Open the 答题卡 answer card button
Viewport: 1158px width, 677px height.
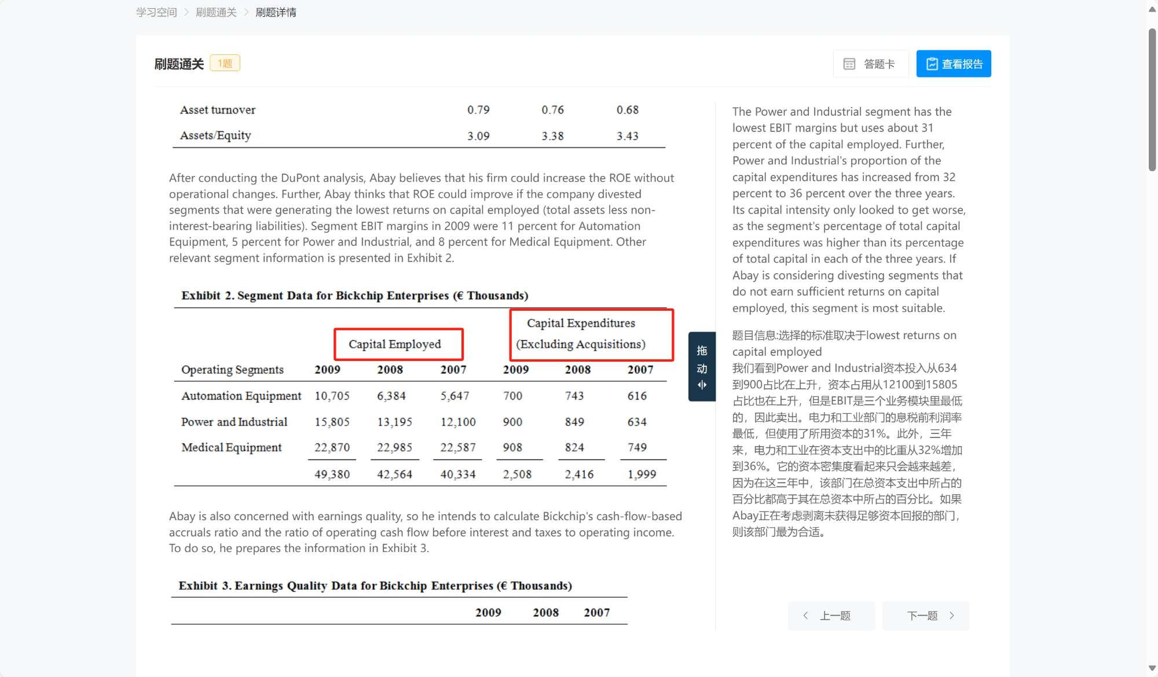point(870,64)
